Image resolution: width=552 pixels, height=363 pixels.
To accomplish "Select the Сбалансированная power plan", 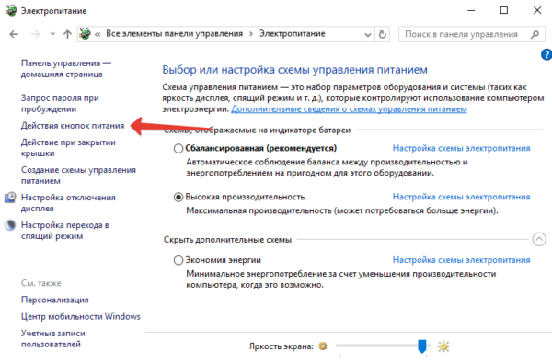I will [178, 149].
